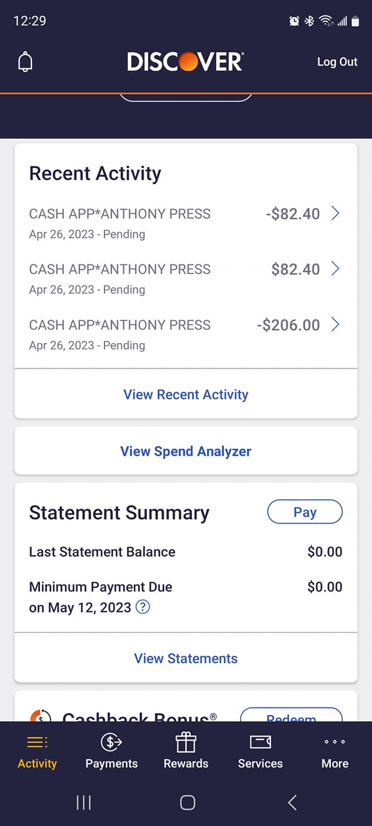This screenshot has width=372, height=826.
Task: Open View Statements link
Action: pyautogui.click(x=186, y=658)
